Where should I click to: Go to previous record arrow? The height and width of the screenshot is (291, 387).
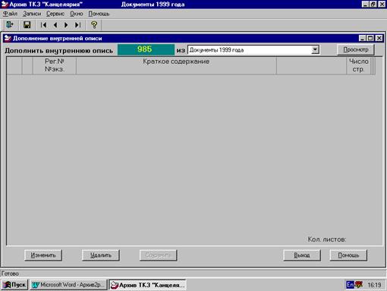click(x=55, y=25)
